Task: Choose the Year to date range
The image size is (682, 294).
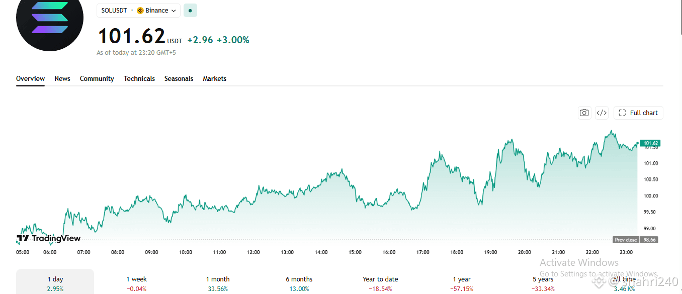Action: [x=380, y=283]
